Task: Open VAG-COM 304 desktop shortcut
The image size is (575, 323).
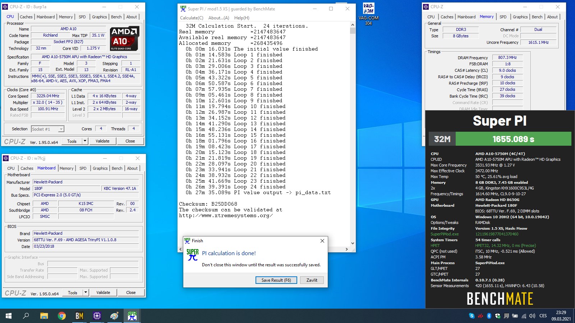Action: [x=368, y=14]
